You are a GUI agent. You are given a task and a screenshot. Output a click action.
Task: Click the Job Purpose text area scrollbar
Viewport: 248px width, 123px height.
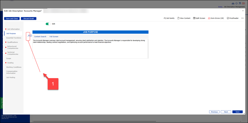tap(148, 49)
